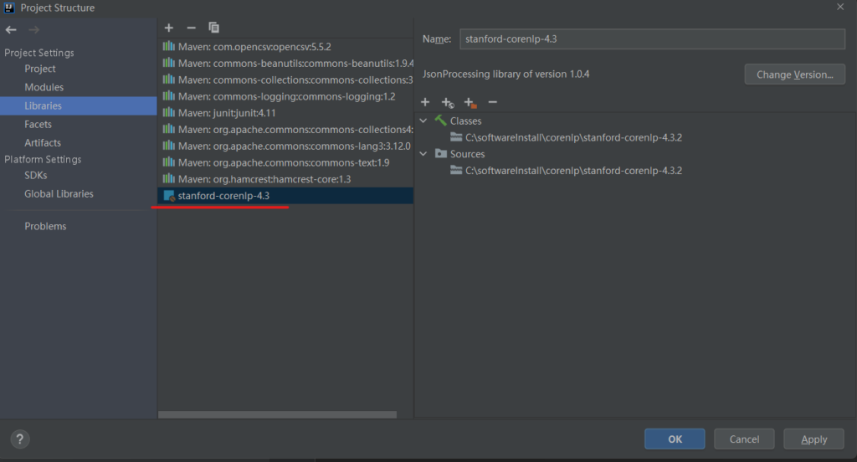Click the specify documentation URL icon

pyautogui.click(x=448, y=102)
